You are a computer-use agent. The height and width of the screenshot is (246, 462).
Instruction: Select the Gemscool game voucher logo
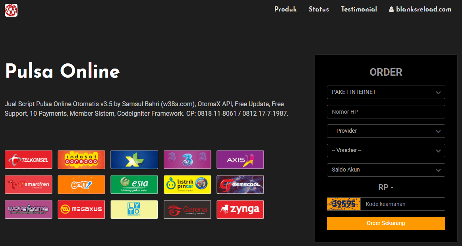[x=240, y=185]
